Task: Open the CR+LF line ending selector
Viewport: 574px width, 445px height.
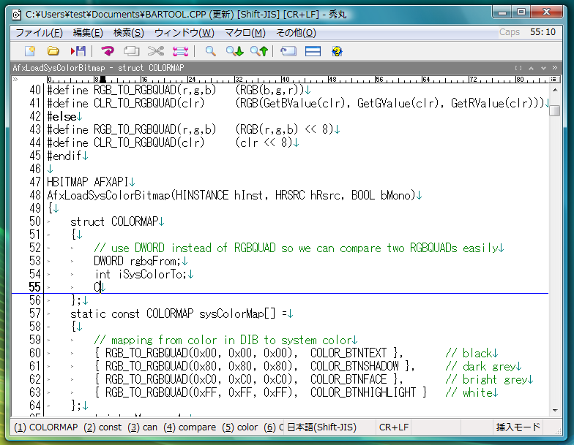Action: [393, 427]
